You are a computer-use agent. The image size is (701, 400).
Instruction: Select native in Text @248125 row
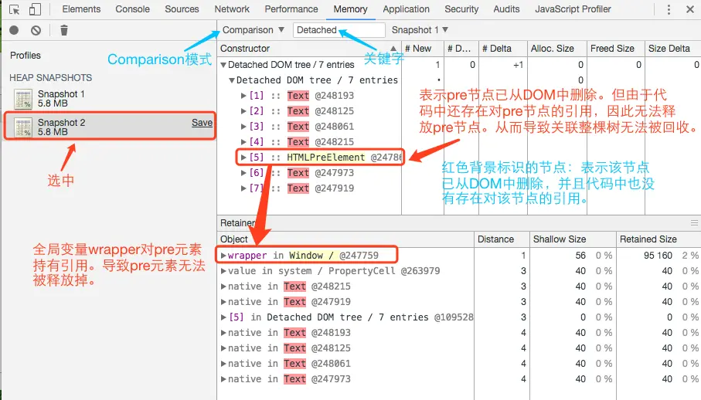click(x=458, y=348)
